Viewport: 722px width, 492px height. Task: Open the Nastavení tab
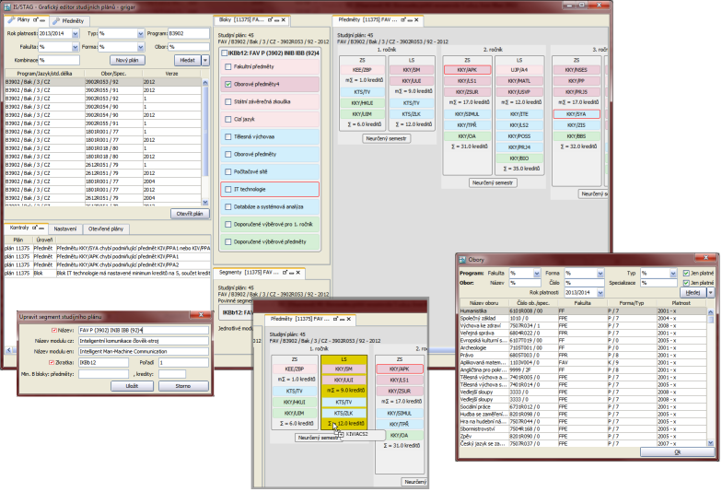coord(64,228)
